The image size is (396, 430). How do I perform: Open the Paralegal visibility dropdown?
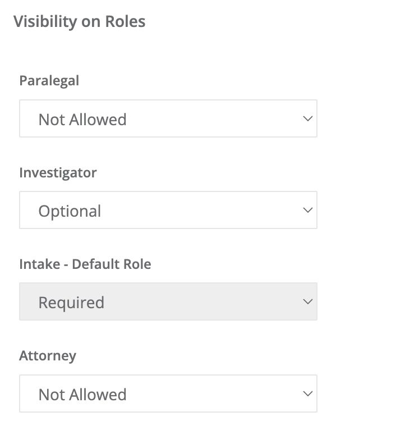(168, 118)
